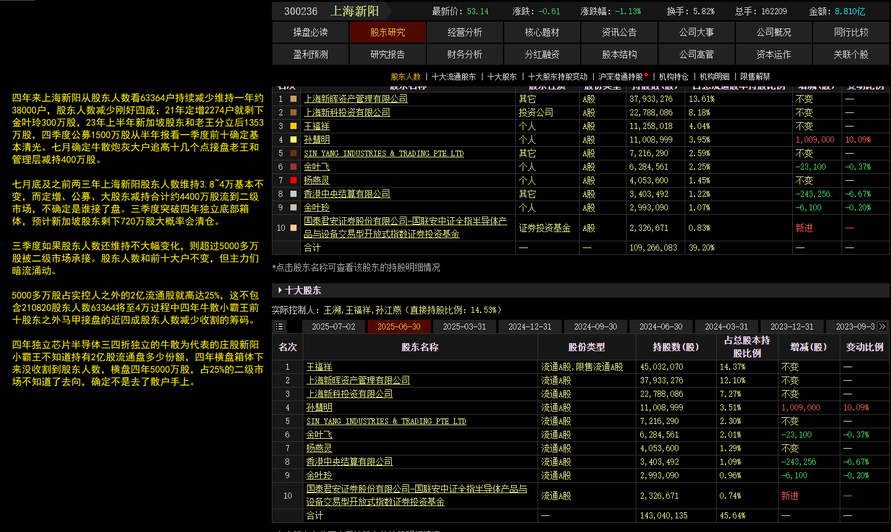Click the stock code 300236
Screen dimensions: 891x532
point(301,11)
